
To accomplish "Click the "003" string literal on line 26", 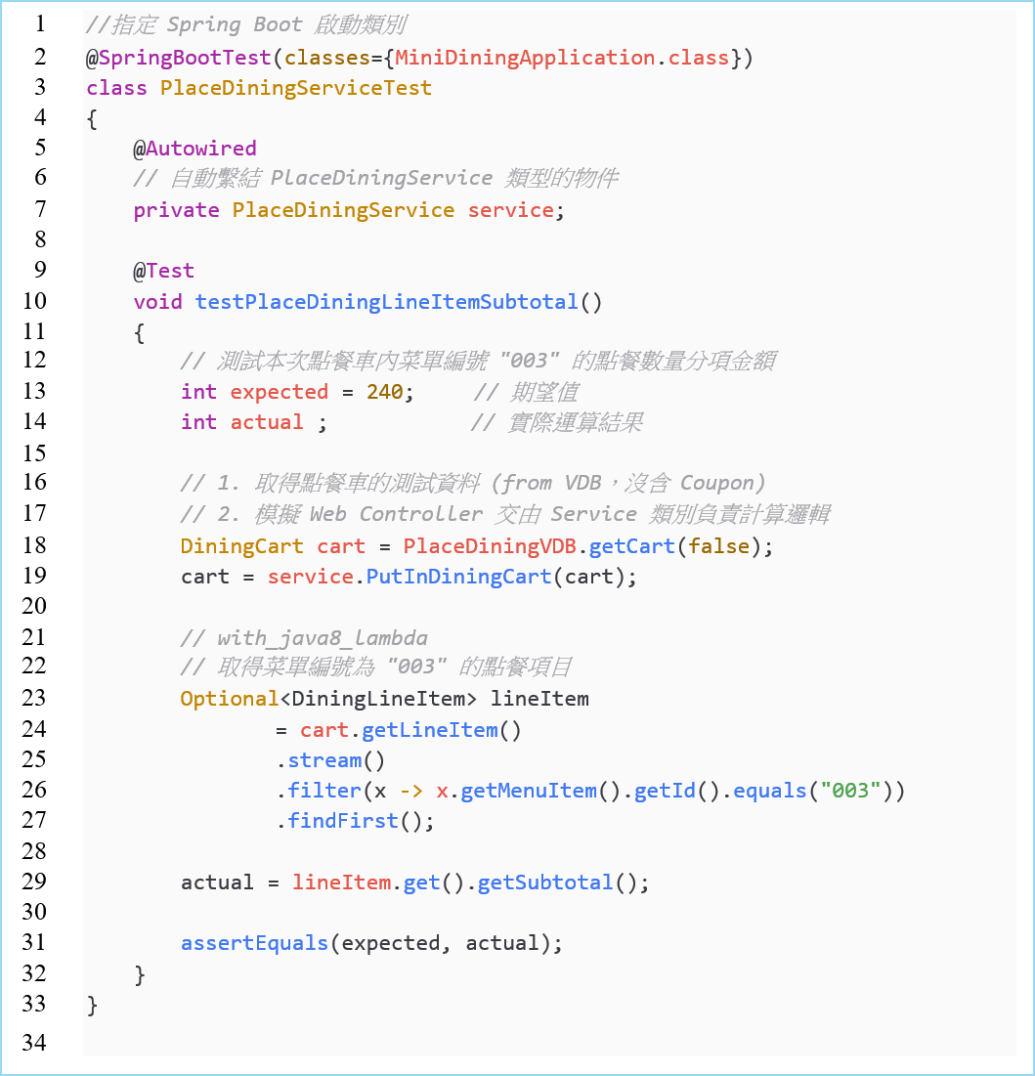I will click(851, 791).
